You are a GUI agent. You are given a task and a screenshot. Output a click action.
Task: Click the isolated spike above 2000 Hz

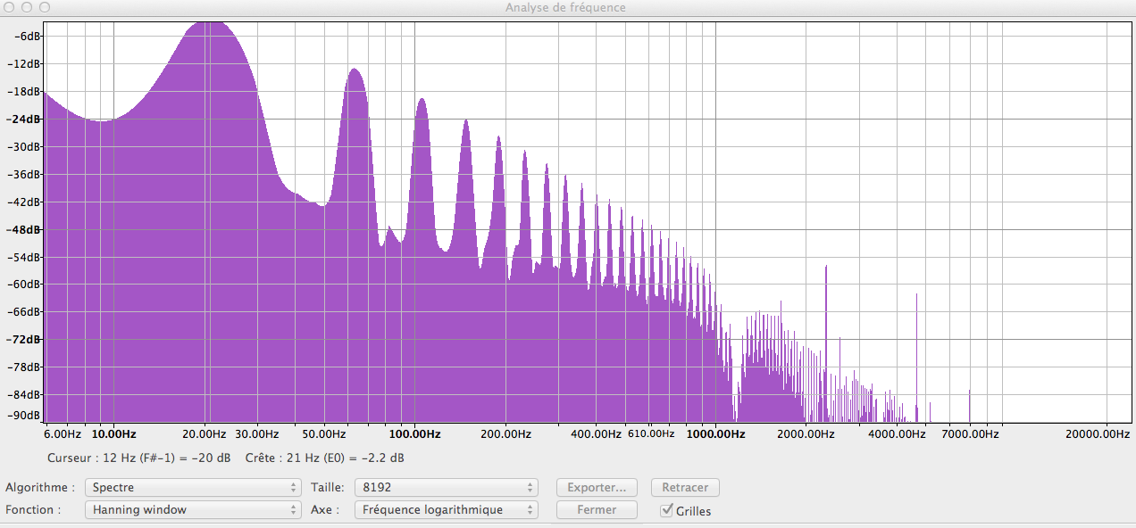click(826, 268)
